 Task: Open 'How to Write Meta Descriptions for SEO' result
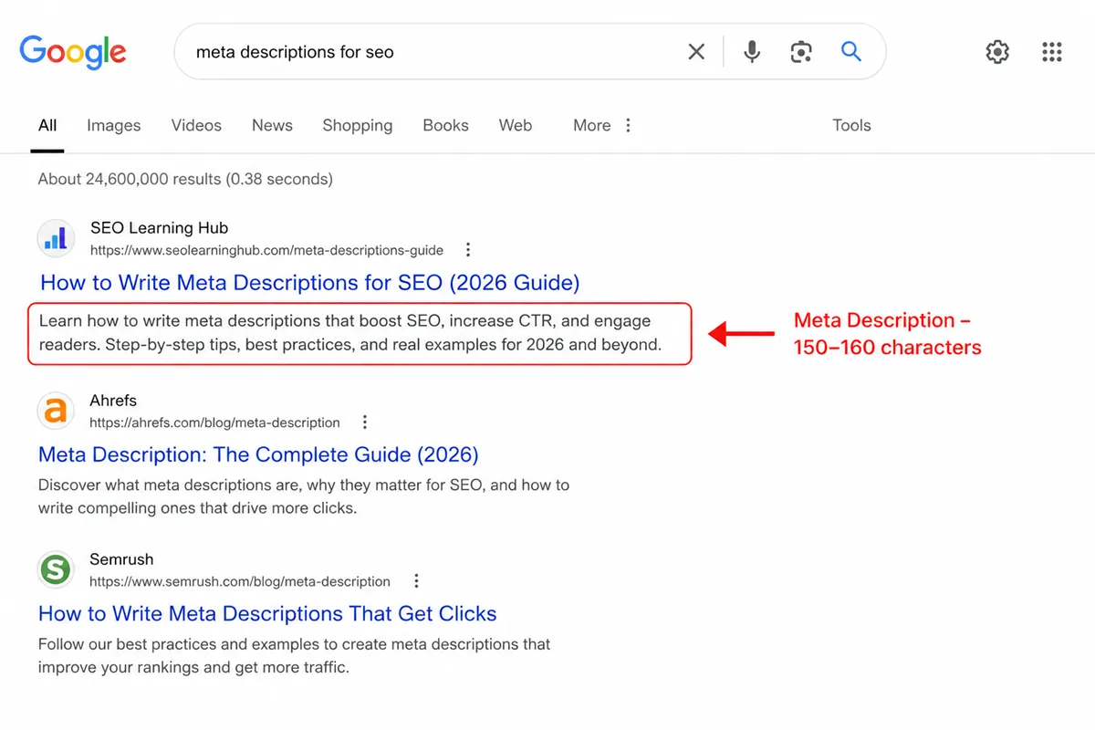[310, 283]
